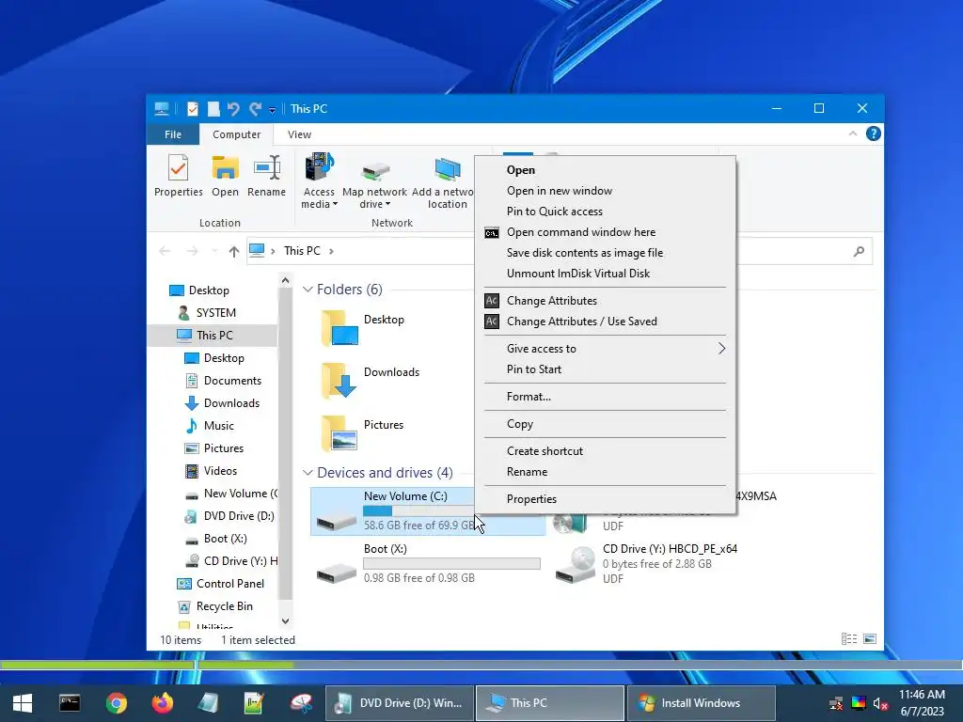
Task: Click the Help question mark icon
Action: tap(873, 133)
